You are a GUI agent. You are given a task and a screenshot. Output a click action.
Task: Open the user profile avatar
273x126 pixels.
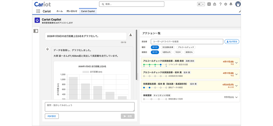[x=238, y=4]
